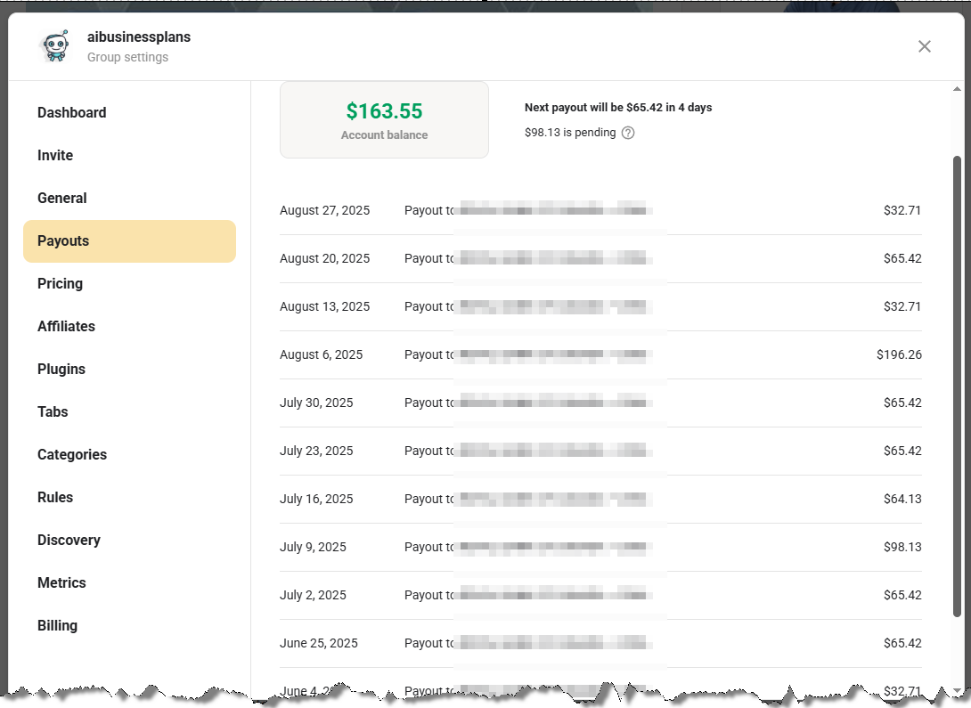Click the August 6, 2025 payout row

click(600, 354)
